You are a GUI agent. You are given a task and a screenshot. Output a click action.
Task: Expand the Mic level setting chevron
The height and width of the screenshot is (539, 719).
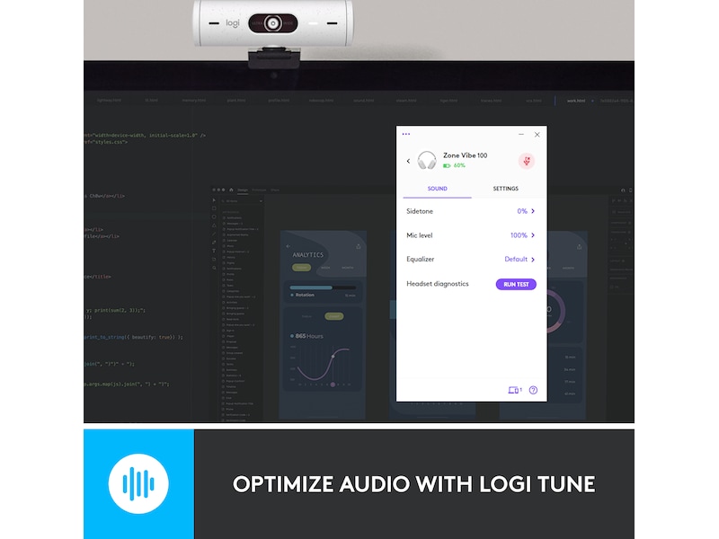[x=533, y=235]
